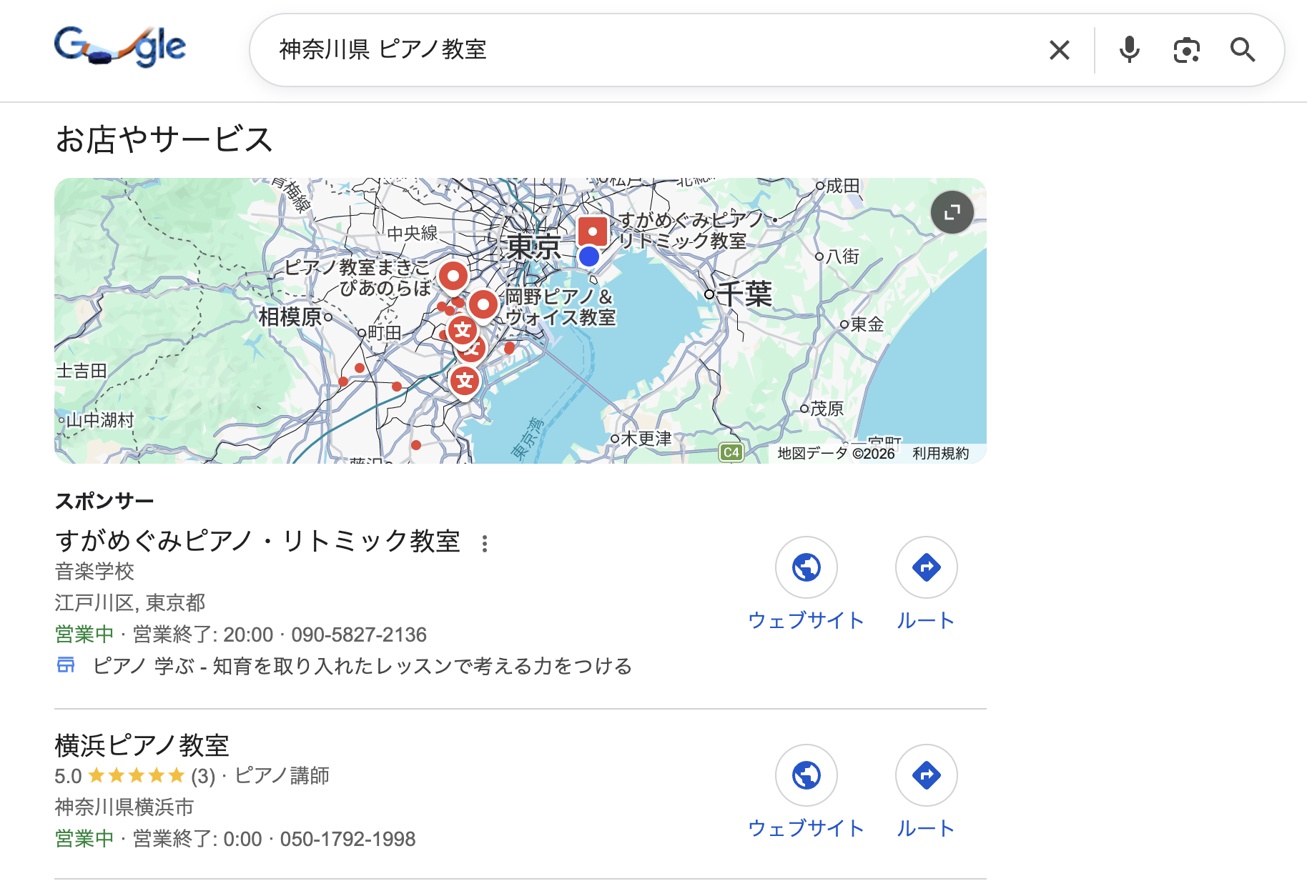The image size is (1307, 896).
Task: Select the 岡野ピアノ&ヴォイス教室 map pin
Action: [x=483, y=305]
